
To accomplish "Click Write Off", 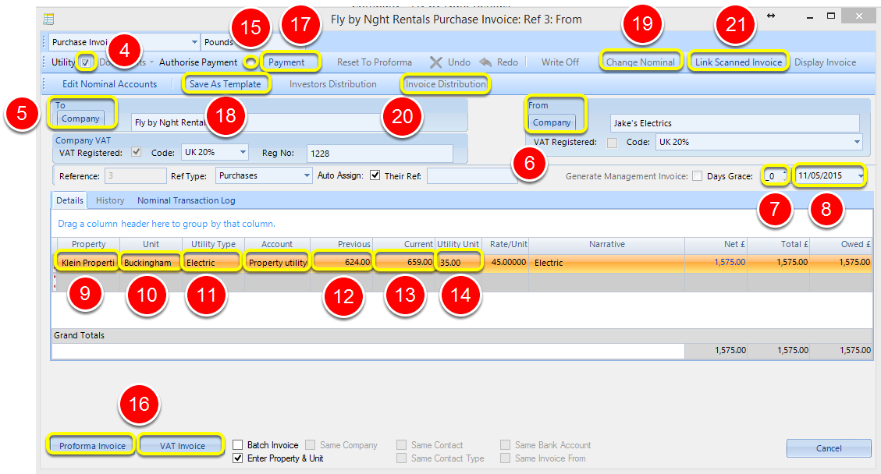I will (x=560, y=62).
